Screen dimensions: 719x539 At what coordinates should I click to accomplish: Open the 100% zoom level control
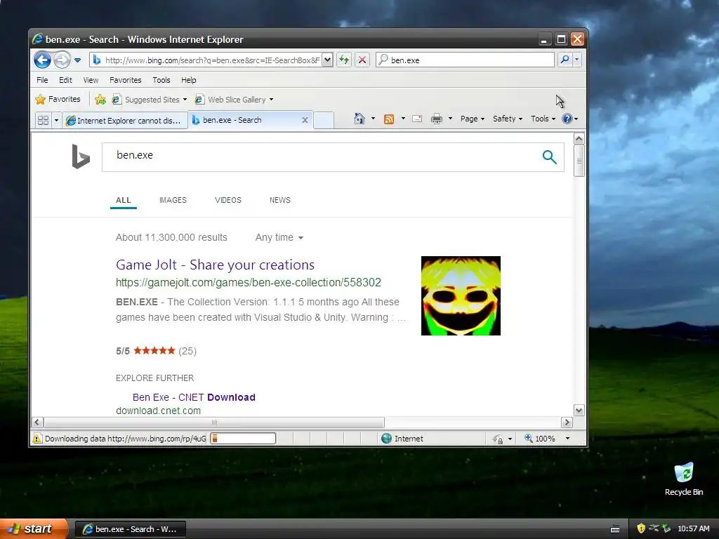[547, 439]
